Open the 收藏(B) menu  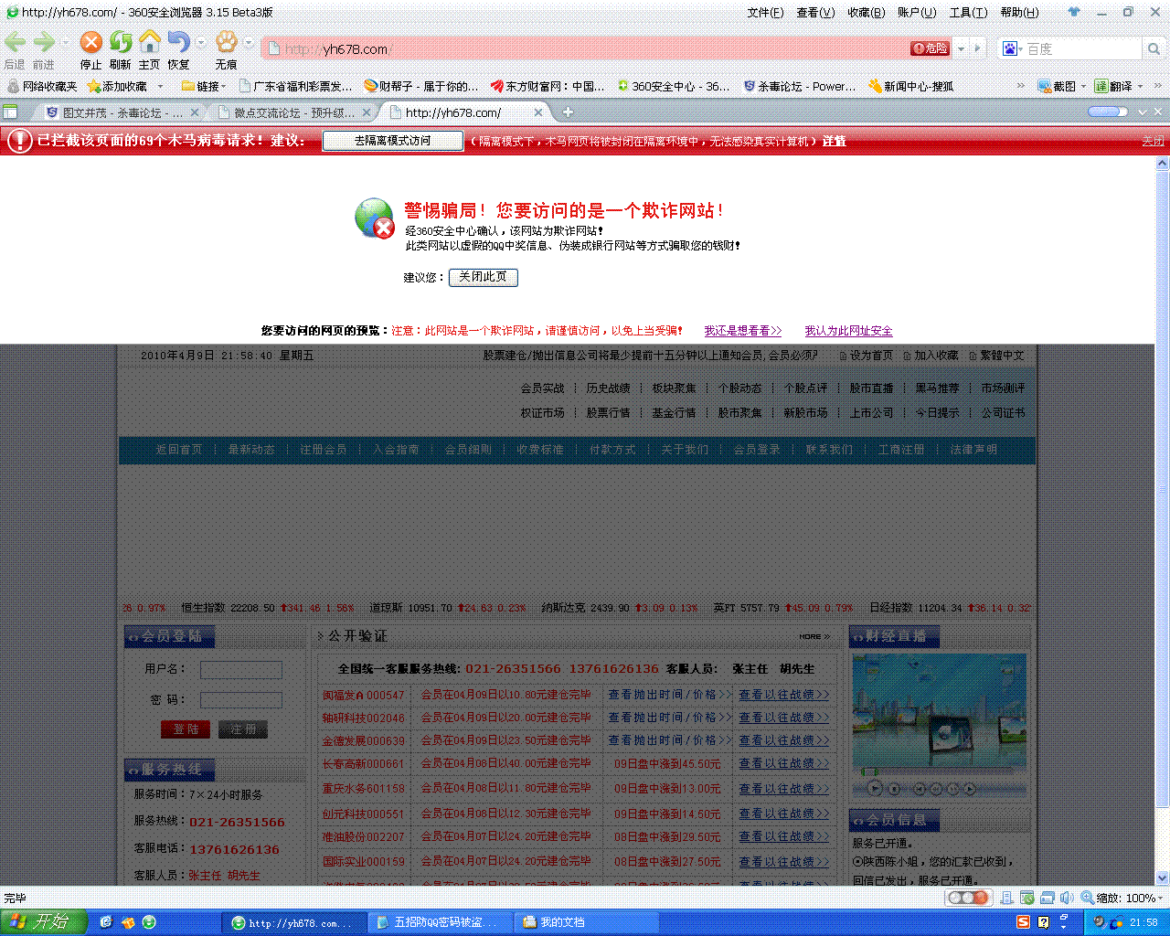point(866,12)
